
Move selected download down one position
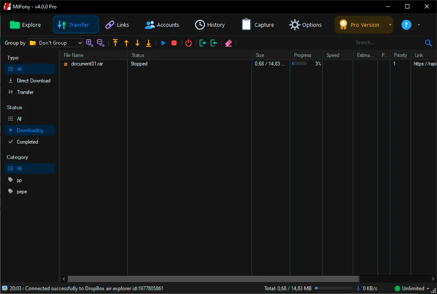pyautogui.click(x=137, y=43)
